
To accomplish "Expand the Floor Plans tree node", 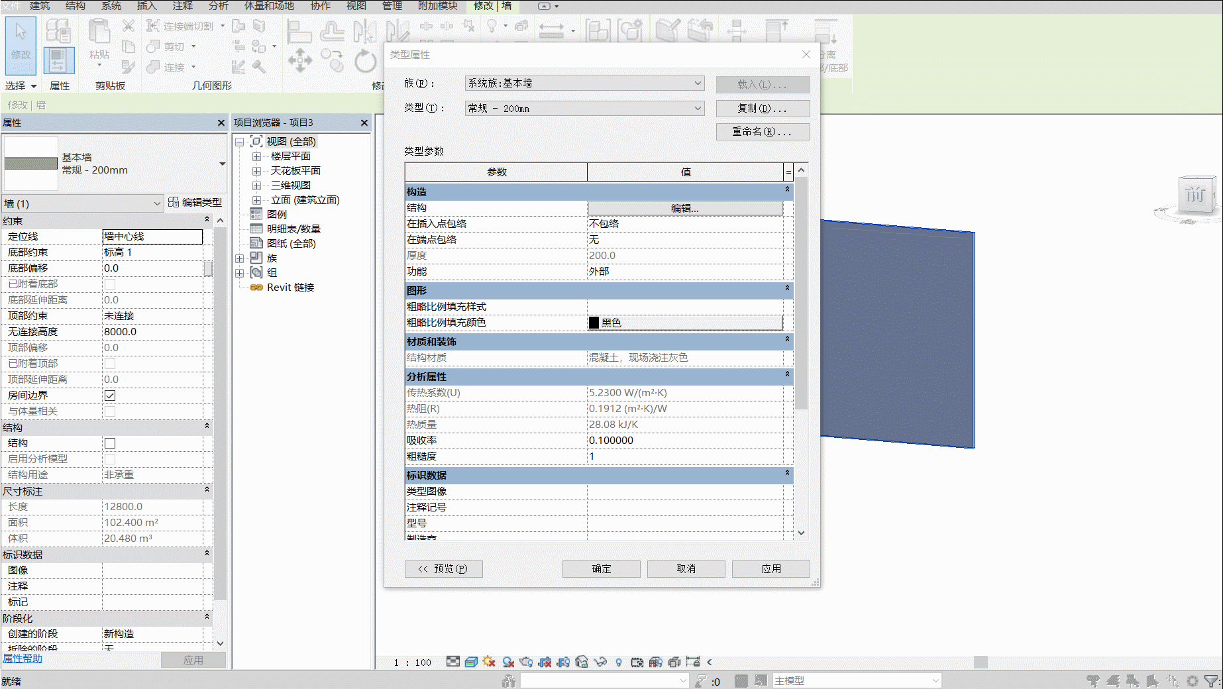I will pos(256,156).
